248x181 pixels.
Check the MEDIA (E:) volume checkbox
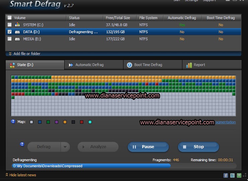[x=9, y=39]
